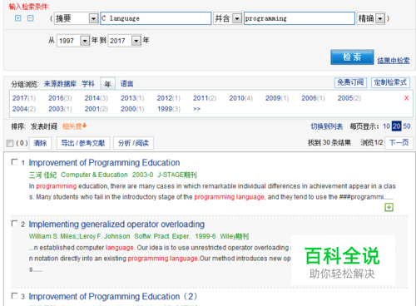This screenshot has height=306, width=416.
Task: Show more years with the >> expander
Action: 196,109
